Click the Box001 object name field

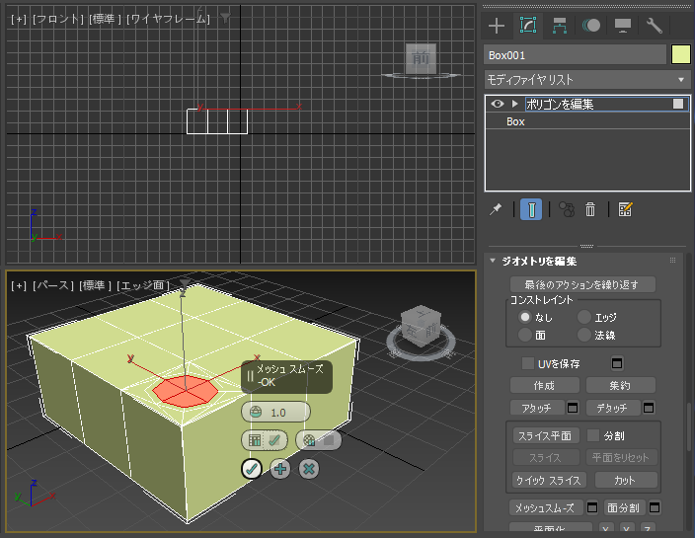pyautogui.click(x=575, y=55)
